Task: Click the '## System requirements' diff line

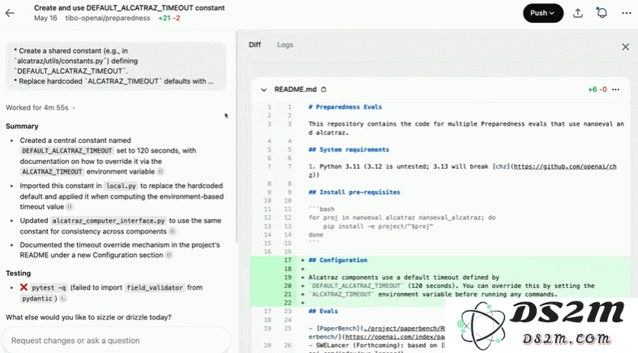Action: [x=349, y=149]
